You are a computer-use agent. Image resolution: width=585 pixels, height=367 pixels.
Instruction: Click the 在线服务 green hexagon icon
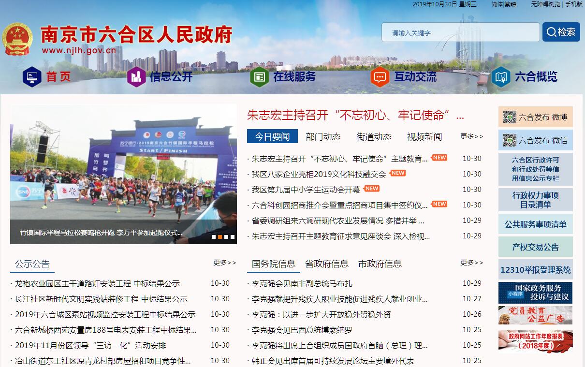[x=259, y=77]
